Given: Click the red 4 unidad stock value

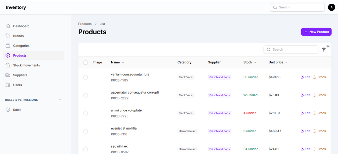Looking at the screenshot, I should [250, 113].
